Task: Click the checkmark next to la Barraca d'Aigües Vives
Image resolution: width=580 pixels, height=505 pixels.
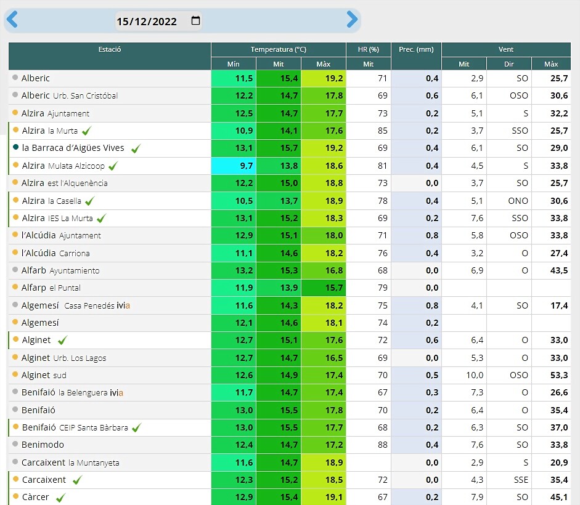Action: pyautogui.click(x=136, y=148)
